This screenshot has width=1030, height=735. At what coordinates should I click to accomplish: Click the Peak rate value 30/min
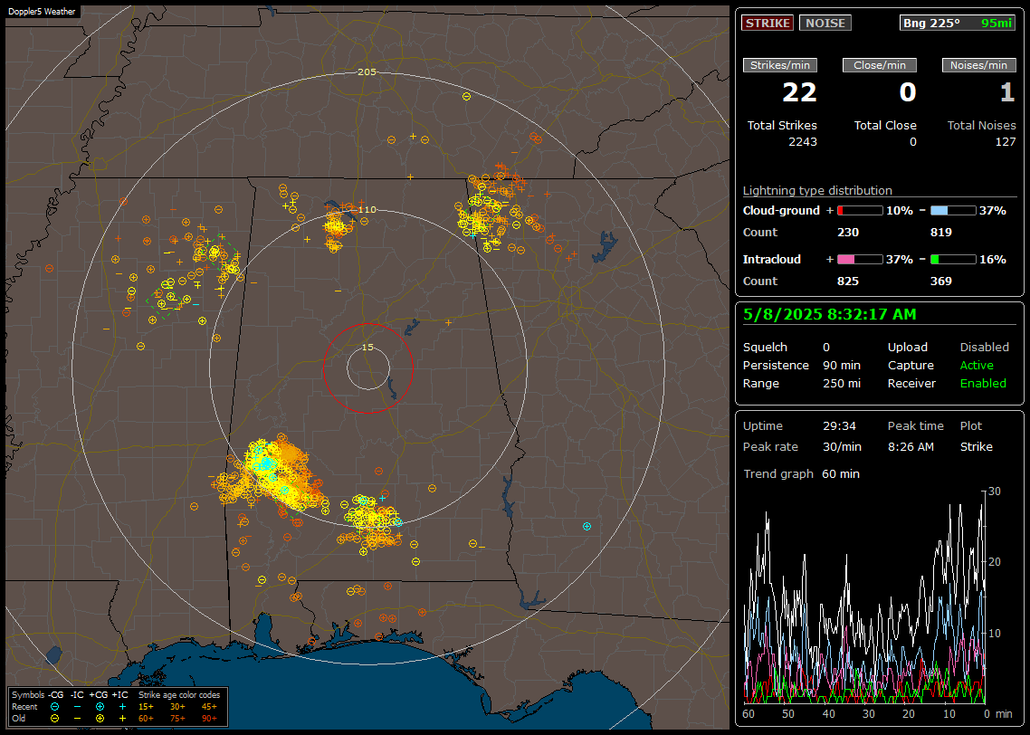click(842, 446)
